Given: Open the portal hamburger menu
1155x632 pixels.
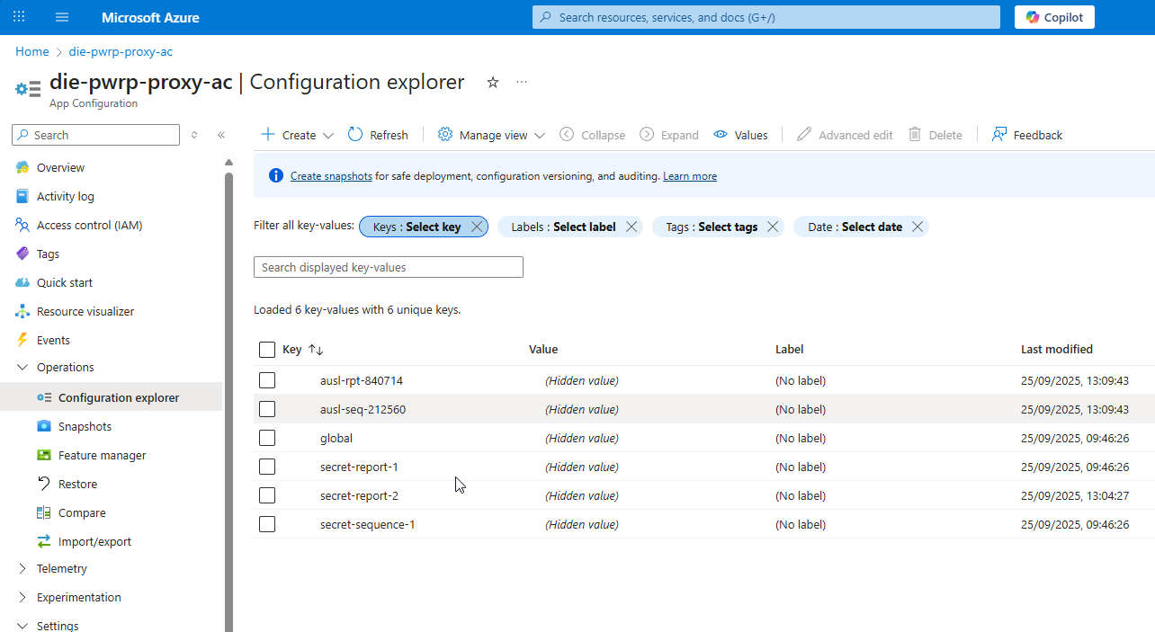Looking at the screenshot, I should (62, 17).
